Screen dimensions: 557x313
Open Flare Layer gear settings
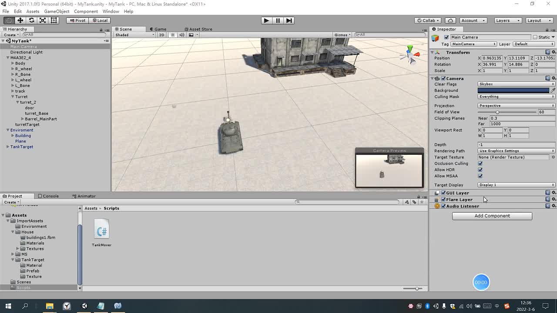tap(554, 199)
